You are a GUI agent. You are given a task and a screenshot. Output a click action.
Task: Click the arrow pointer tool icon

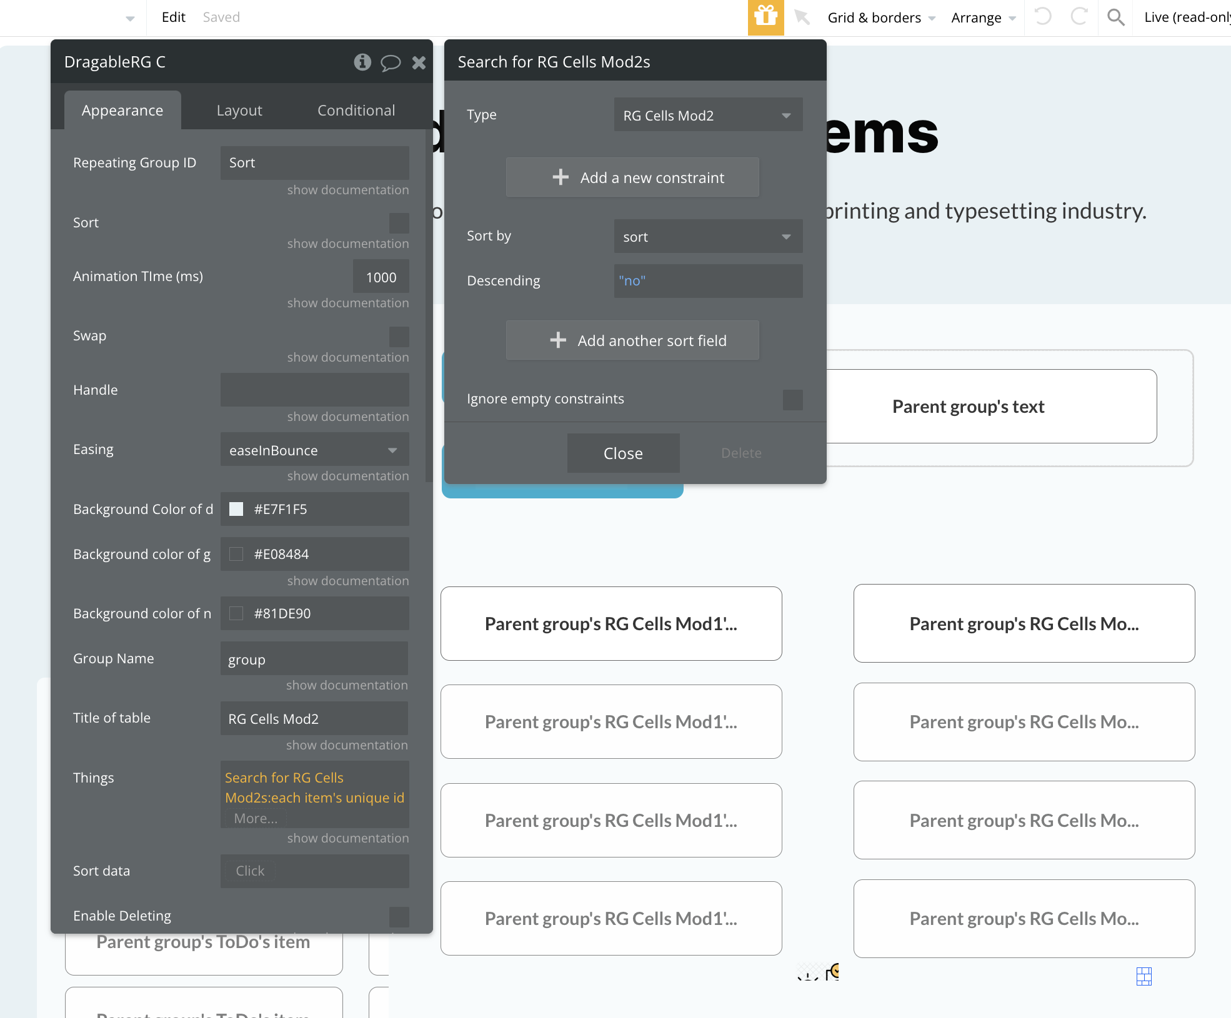tap(802, 17)
